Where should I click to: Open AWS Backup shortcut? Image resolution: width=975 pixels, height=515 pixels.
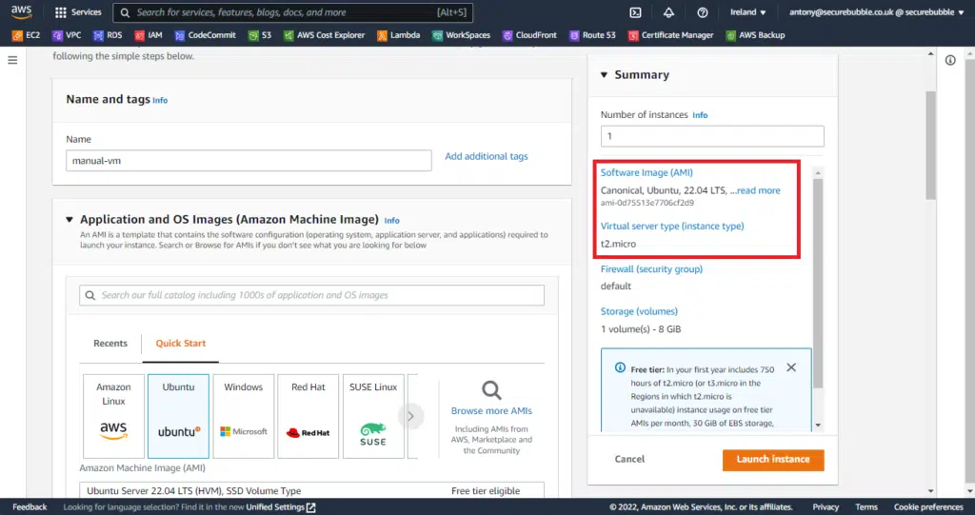755,35
